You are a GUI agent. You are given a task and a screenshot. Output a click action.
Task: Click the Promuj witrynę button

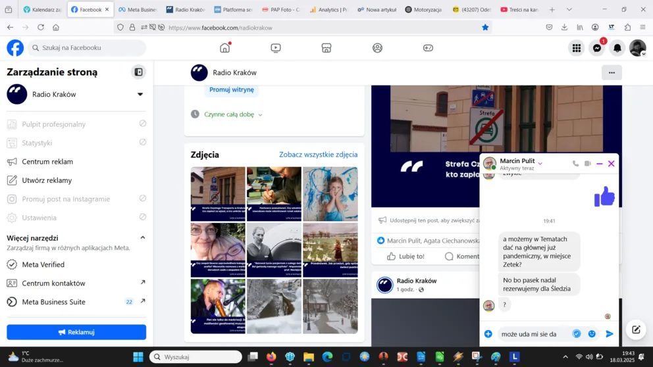click(232, 90)
